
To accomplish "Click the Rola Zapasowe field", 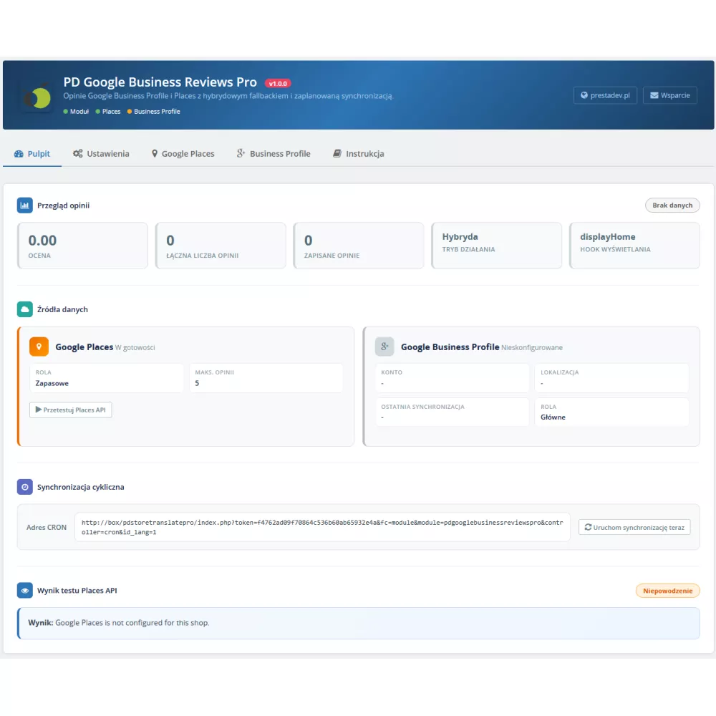I will tap(107, 378).
